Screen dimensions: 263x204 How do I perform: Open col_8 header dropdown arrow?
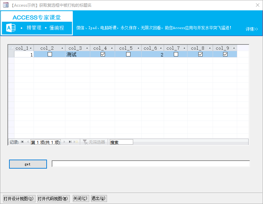coord(210,48)
